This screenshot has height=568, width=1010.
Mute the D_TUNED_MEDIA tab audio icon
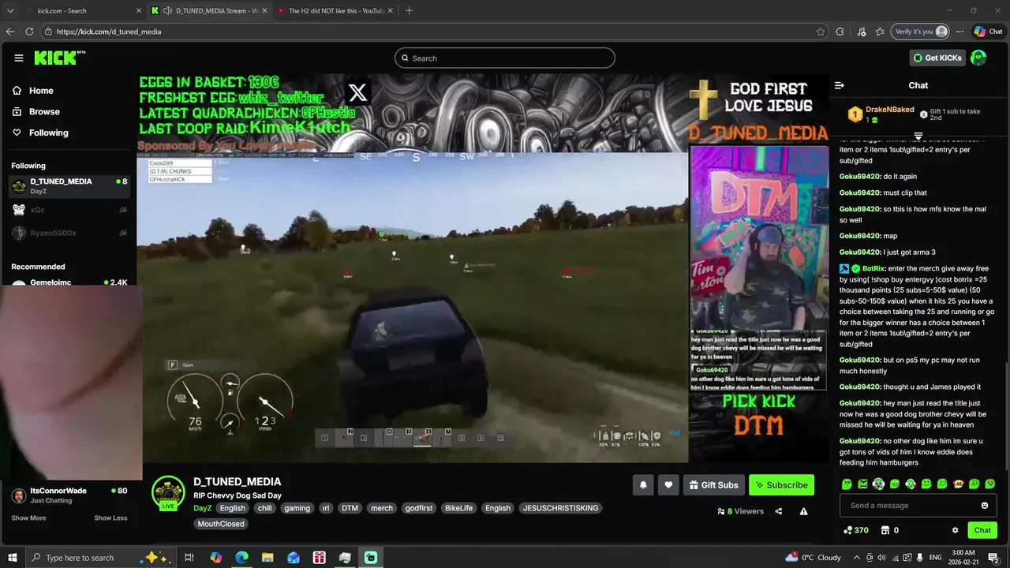coord(168,11)
